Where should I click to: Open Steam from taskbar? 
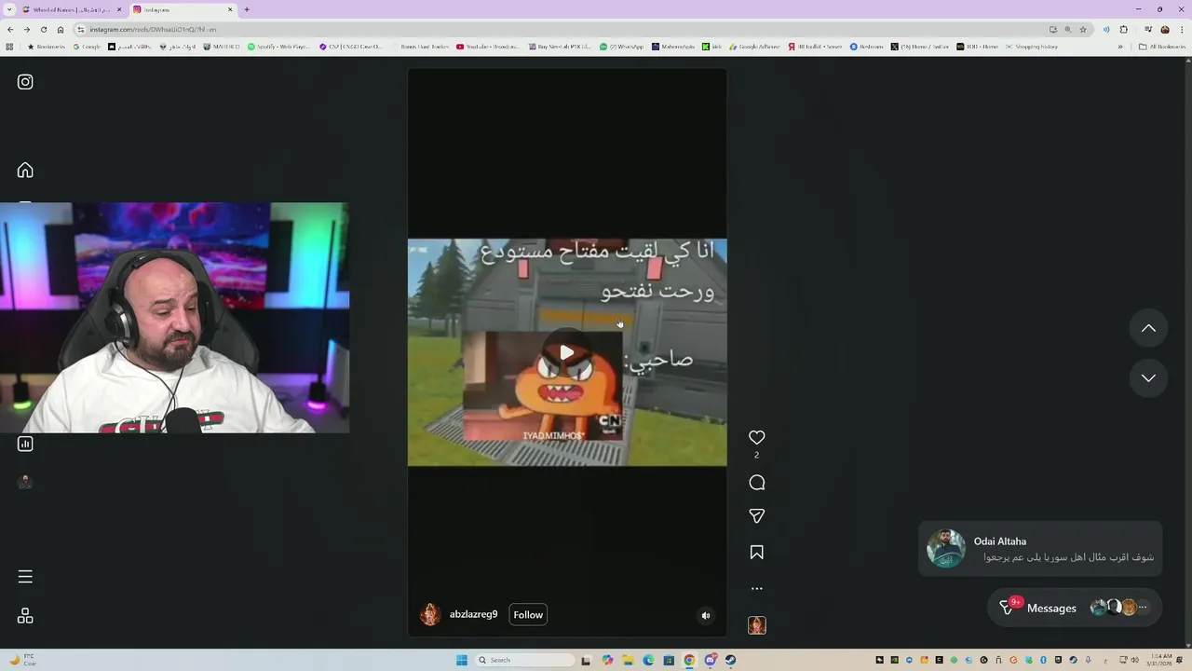click(x=730, y=660)
